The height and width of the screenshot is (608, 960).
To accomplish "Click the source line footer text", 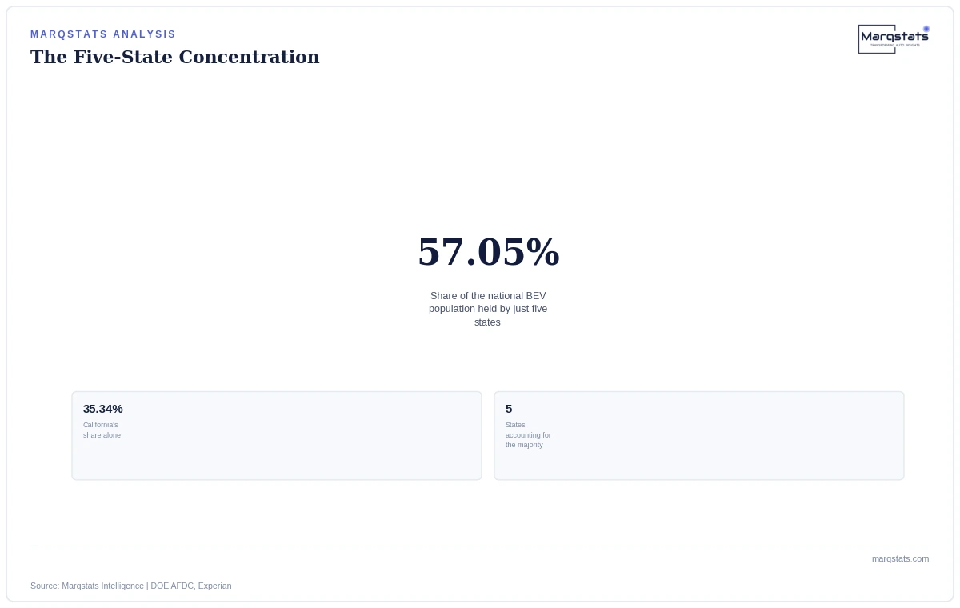I will [x=131, y=586].
